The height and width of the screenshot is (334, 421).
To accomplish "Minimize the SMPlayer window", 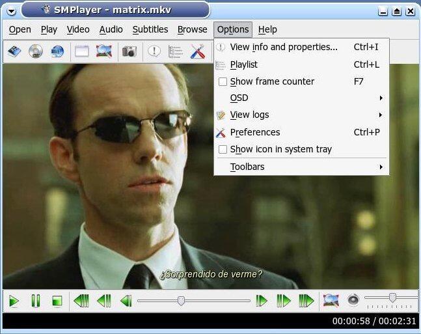I will [x=383, y=11].
